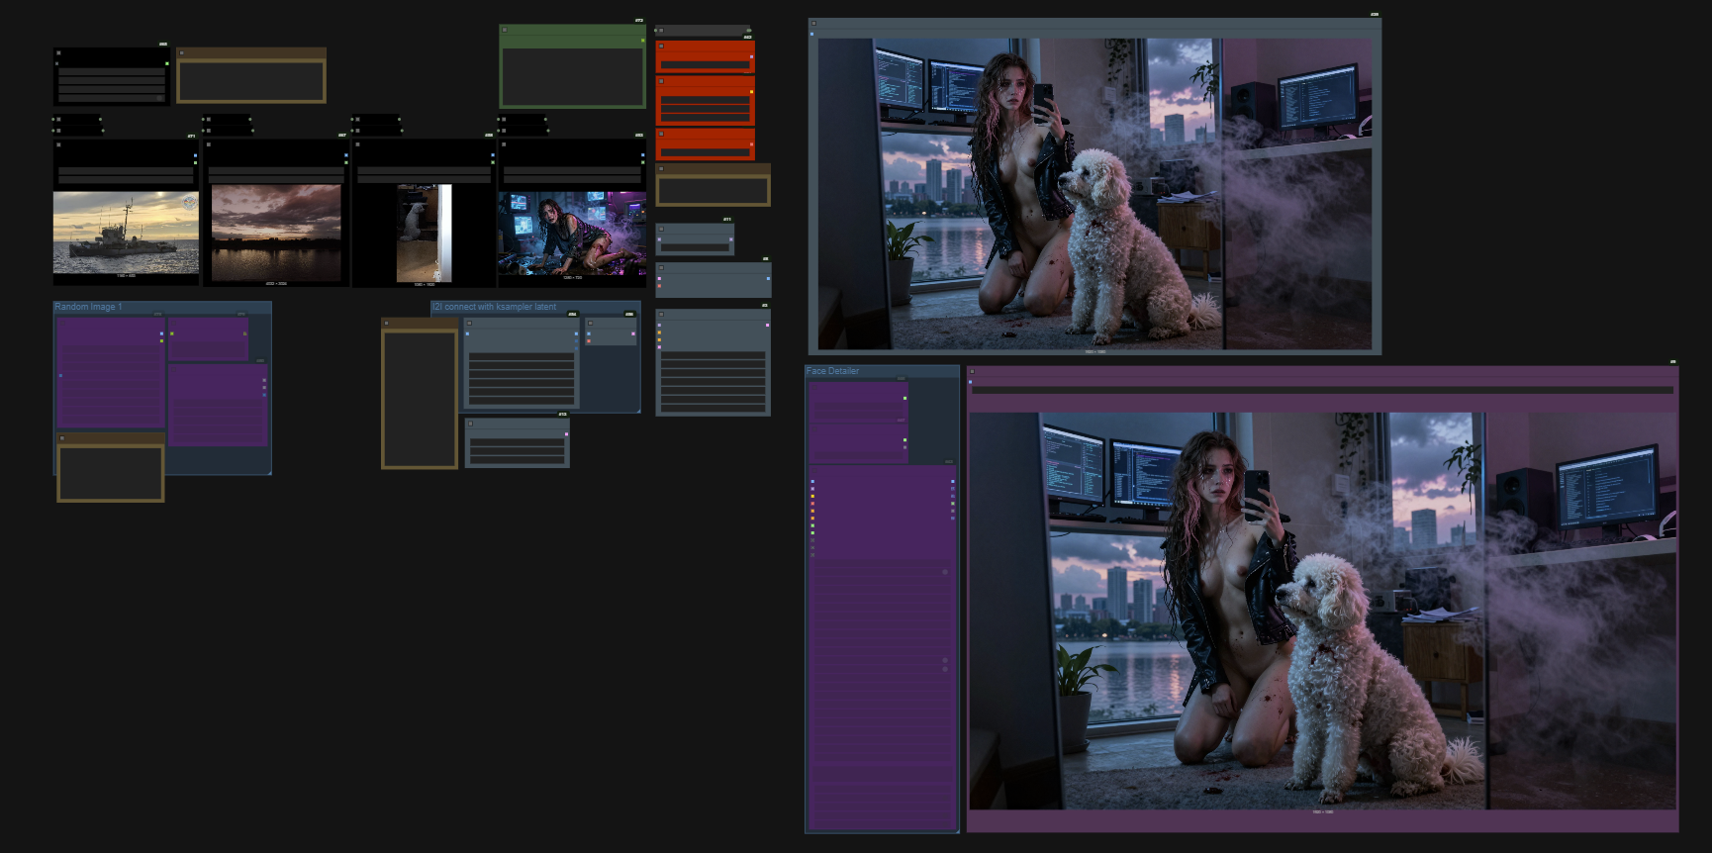
Task: Click the large preview image in the purple node
Action: (x=1322, y=611)
